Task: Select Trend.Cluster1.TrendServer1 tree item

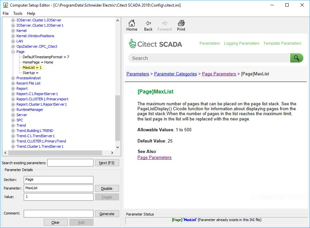Action: [40, 147]
